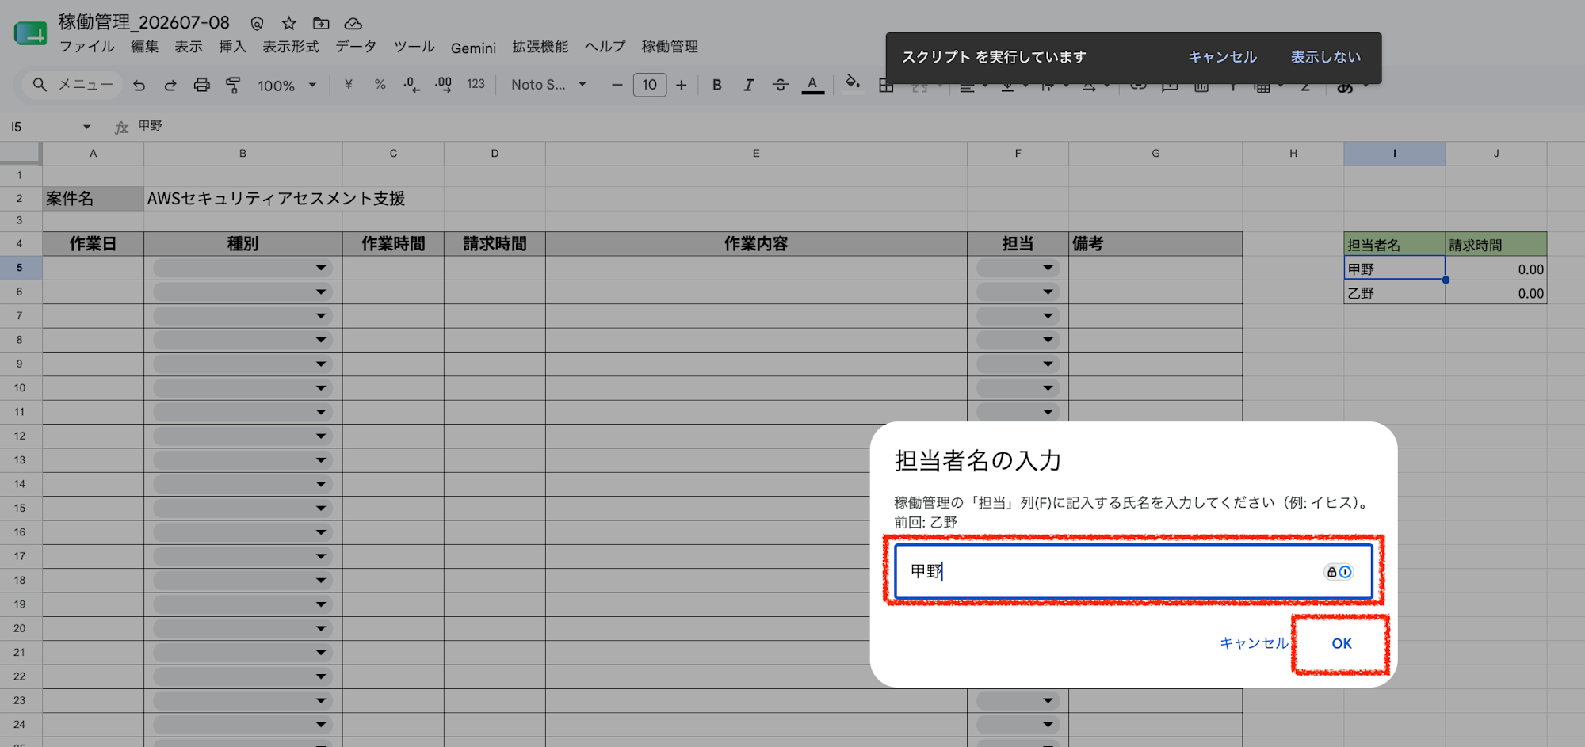Check the cloud save status icon
The height and width of the screenshot is (747, 1585).
353,23
